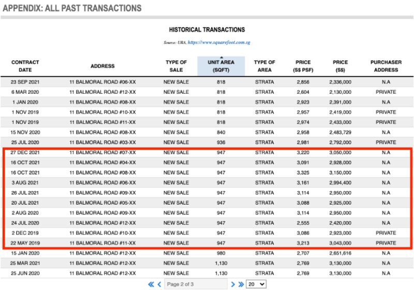Sort by Price (S$ PSF) header
The height and width of the screenshot is (290, 414).
coord(303,66)
